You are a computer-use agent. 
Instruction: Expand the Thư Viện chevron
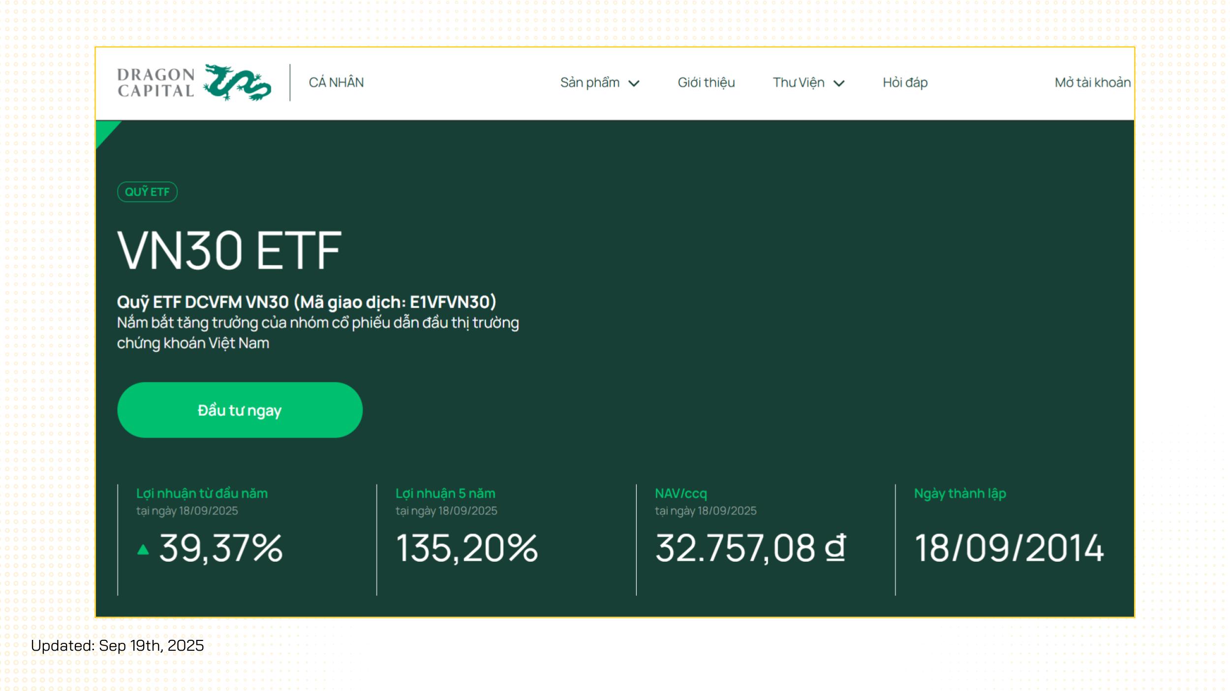coord(839,84)
